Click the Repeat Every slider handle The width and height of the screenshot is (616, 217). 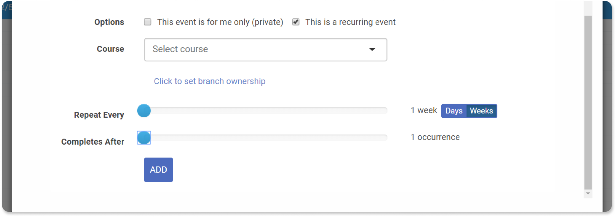click(144, 110)
